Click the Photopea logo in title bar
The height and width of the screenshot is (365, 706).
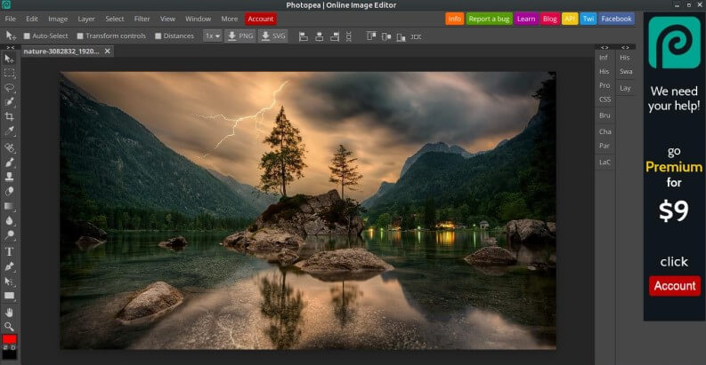click(6, 5)
